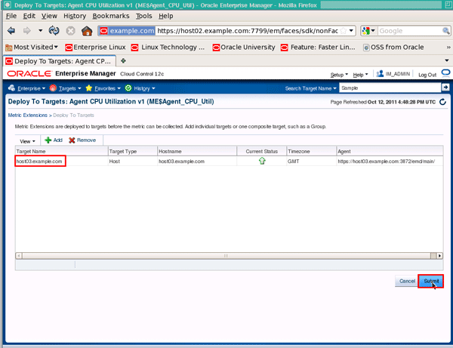Reload the page using the refresh icon
453x348 pixels.
[x=54, y=31]
